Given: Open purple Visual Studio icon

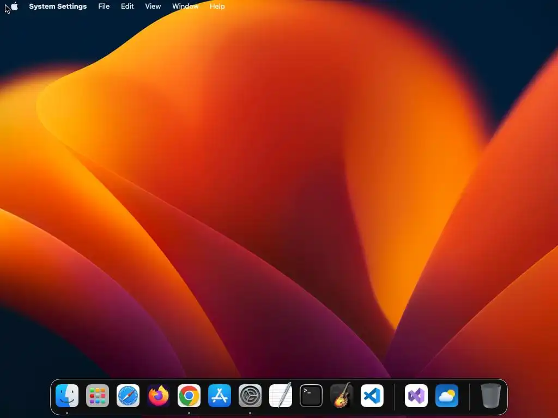Looking at the screenshot, I should click(416, 396).
